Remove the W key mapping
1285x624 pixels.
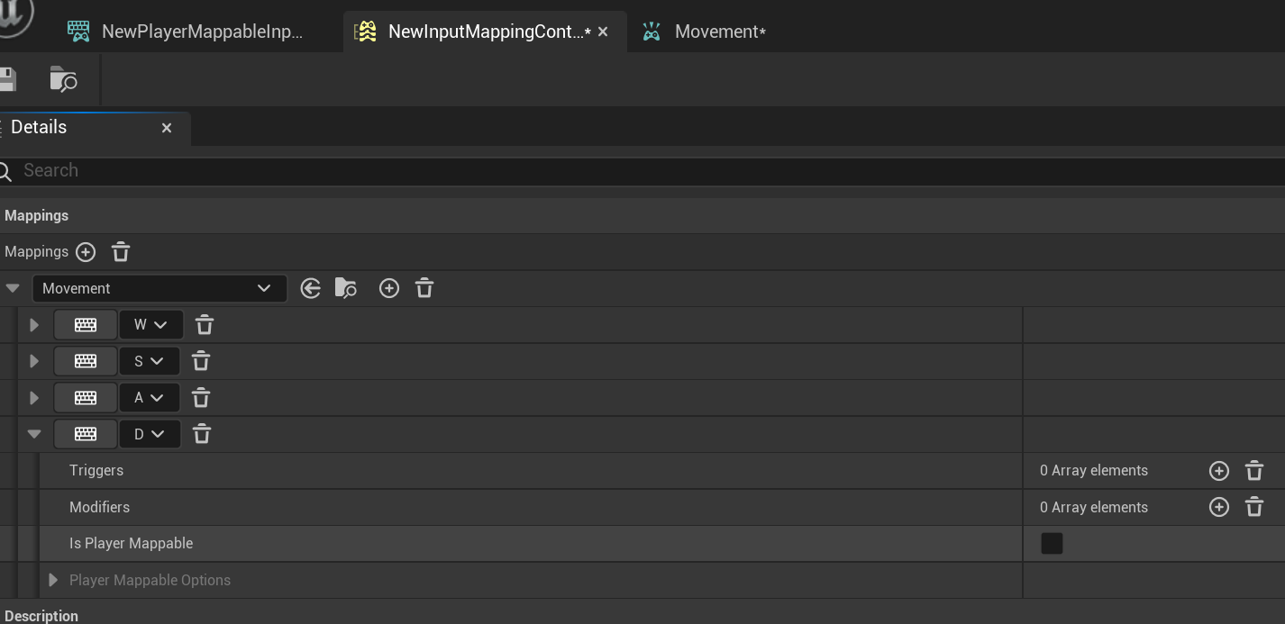(x=205, y=325)
